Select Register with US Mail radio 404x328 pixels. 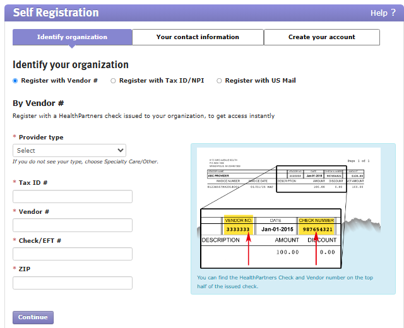(219, 81)
